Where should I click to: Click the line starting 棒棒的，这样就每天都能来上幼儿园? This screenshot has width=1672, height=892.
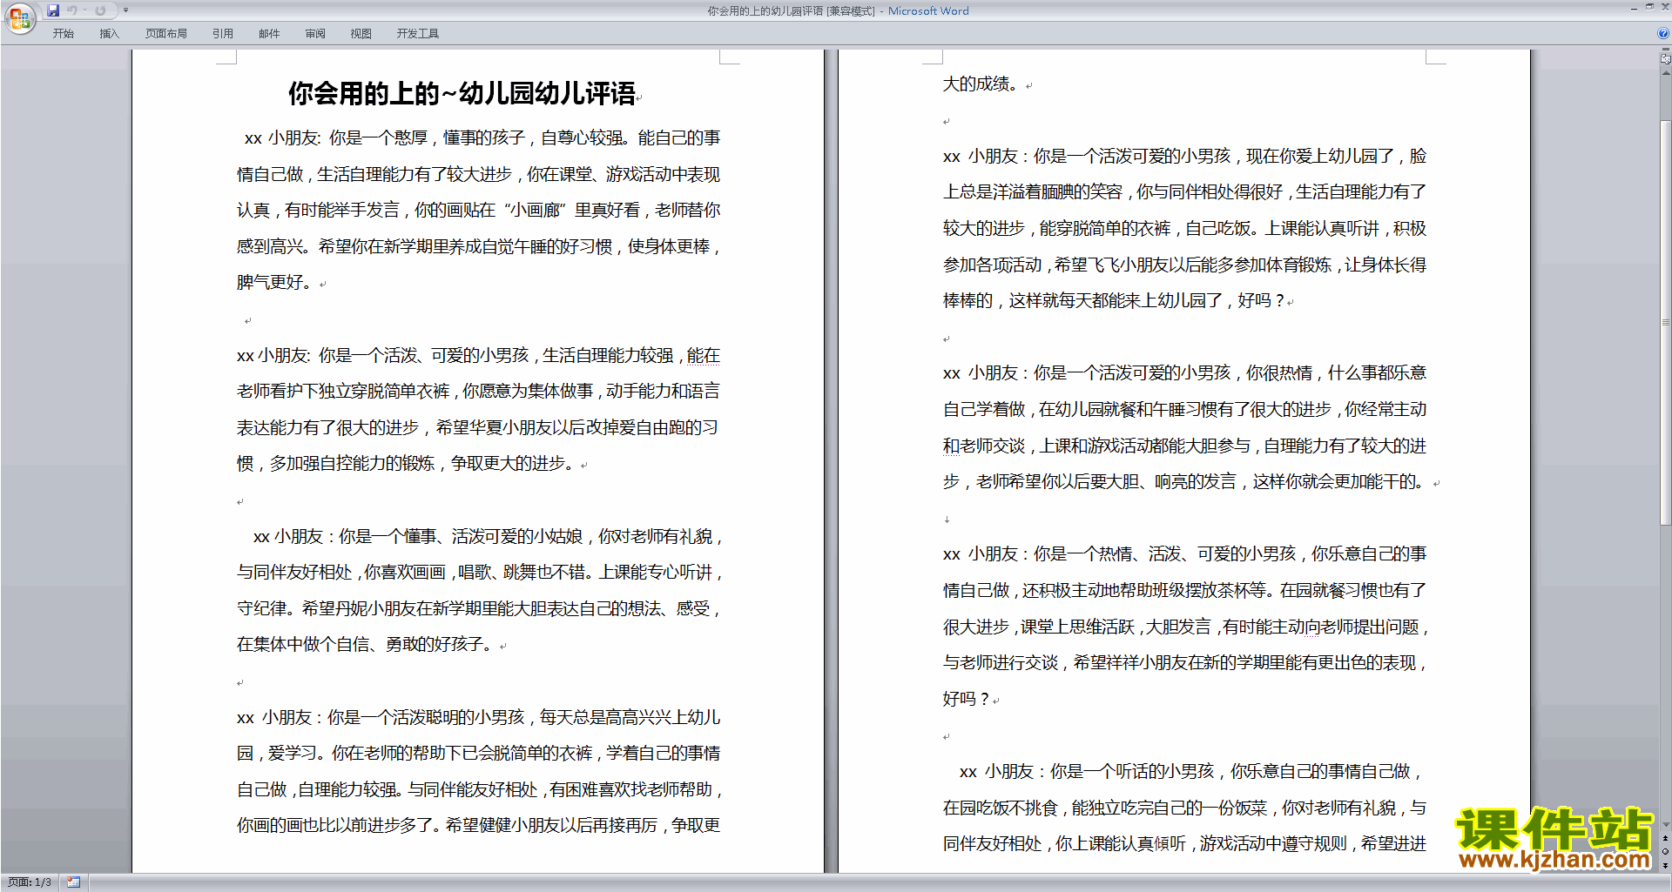tap(1114, 300)
